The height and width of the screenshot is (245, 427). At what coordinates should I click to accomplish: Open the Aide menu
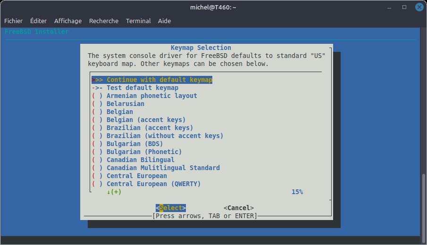164,21
